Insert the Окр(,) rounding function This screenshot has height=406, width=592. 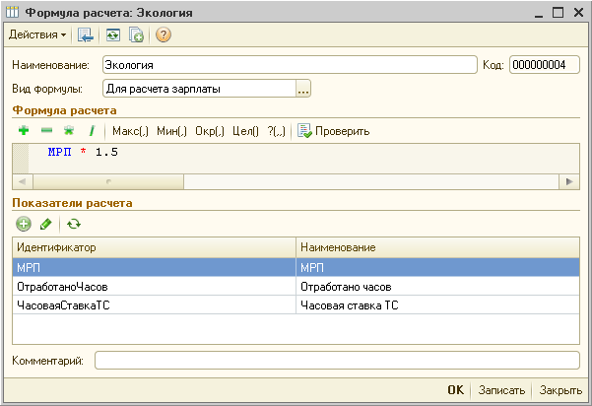[210, 131]
